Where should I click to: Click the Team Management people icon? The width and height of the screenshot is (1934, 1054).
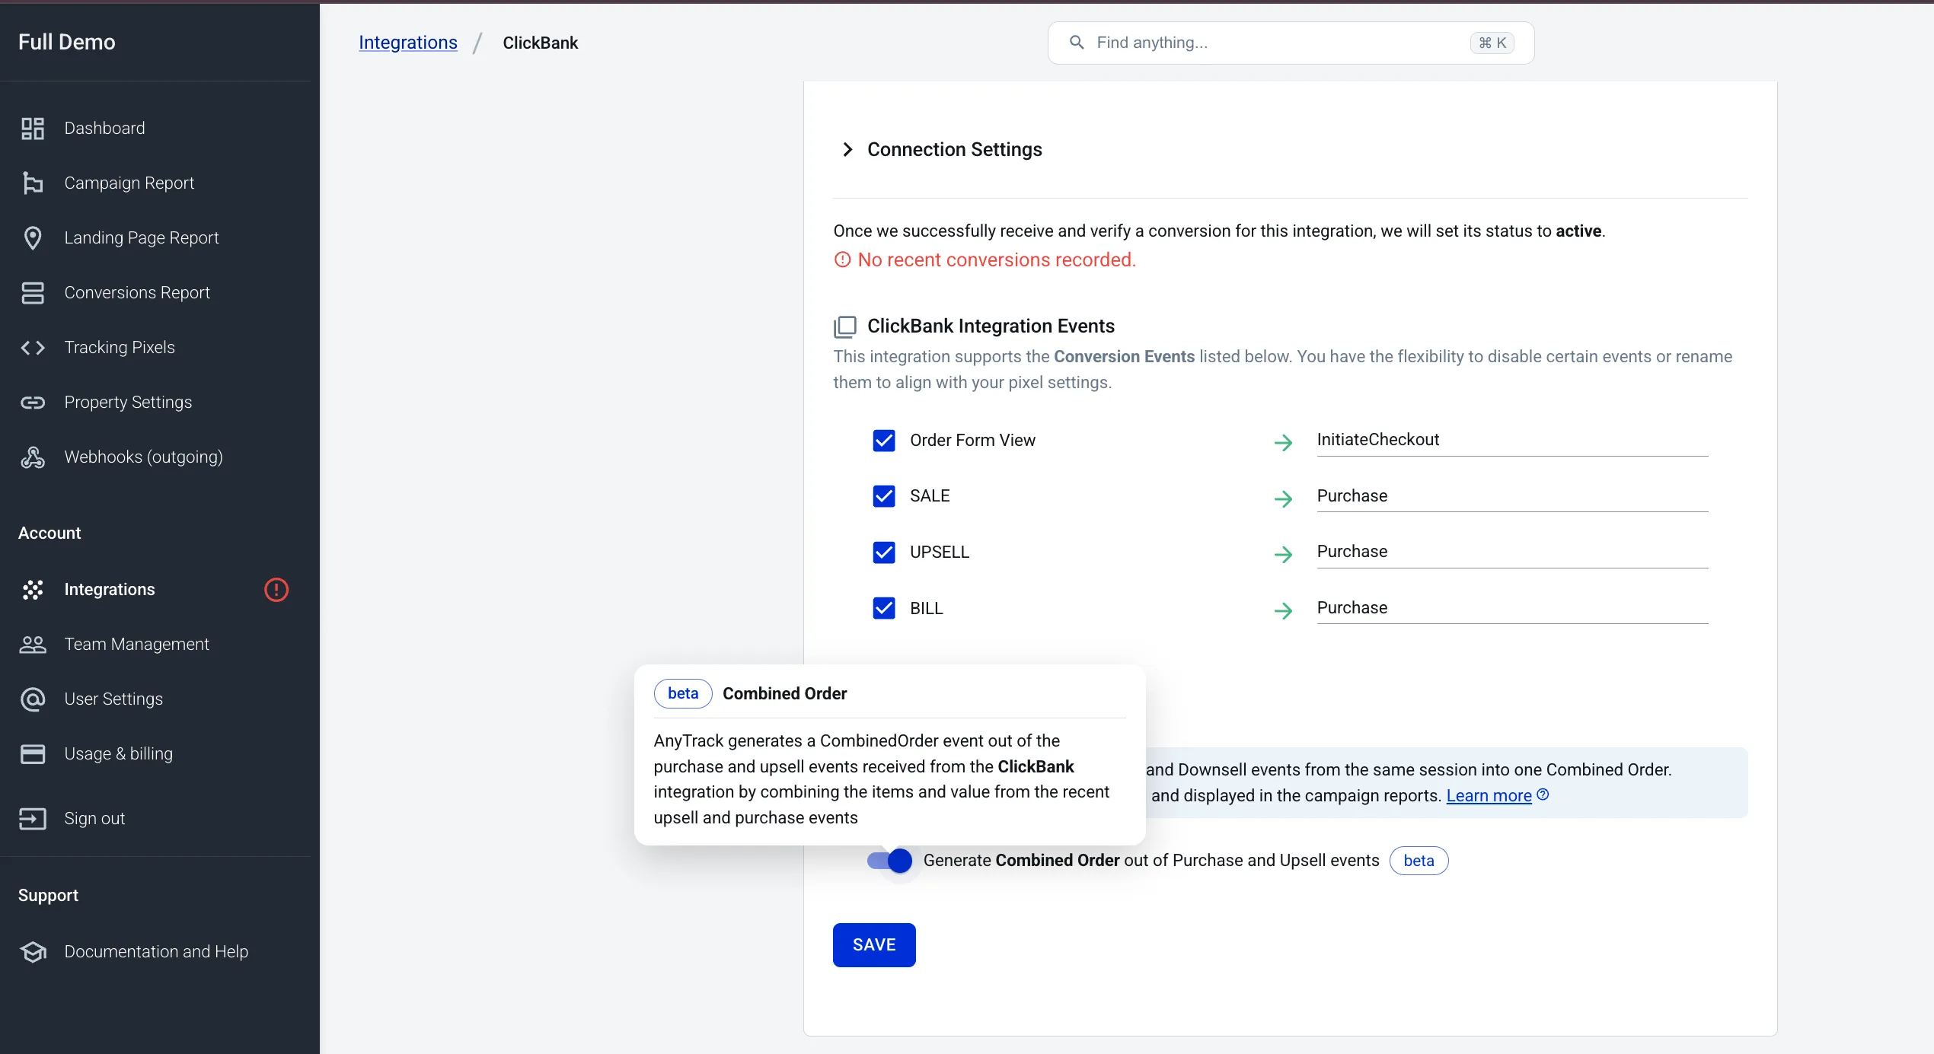33,644
